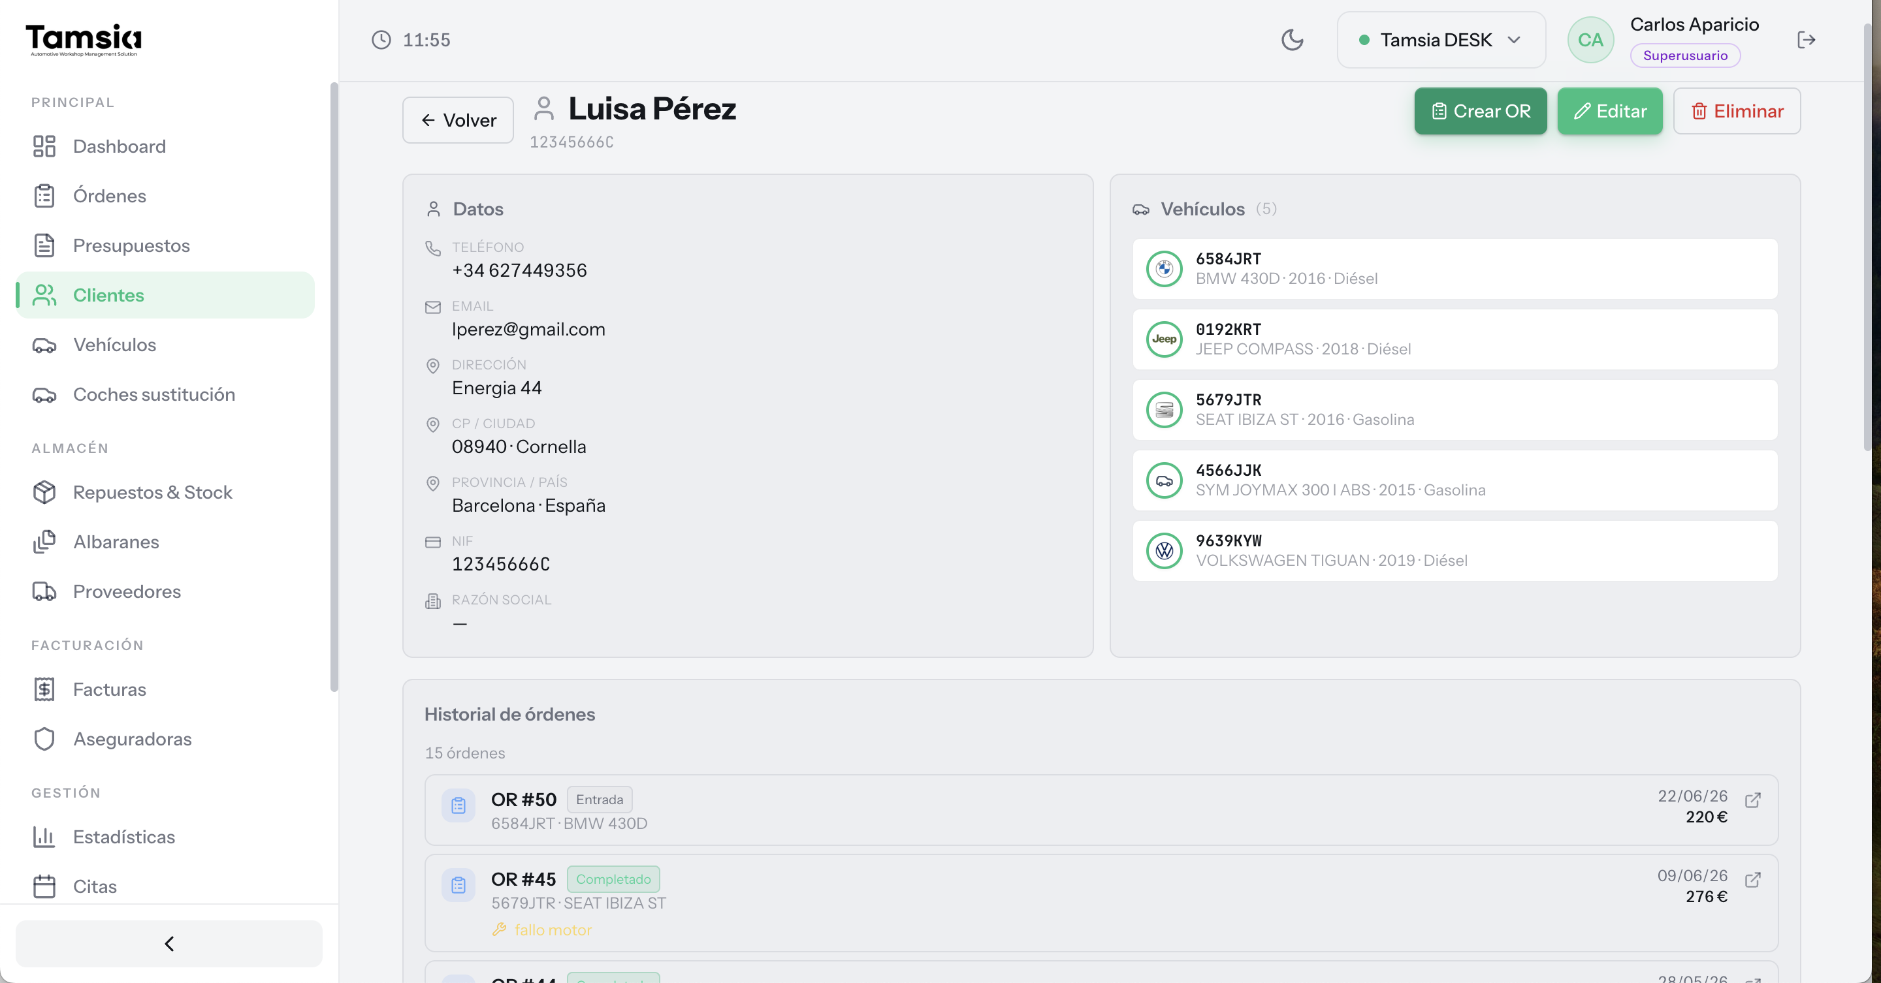1881x983 pixels.
Task: Click the building icon next to RAZÓN SOCIAL
Action: pyautogui.click(x=433, y=601)
